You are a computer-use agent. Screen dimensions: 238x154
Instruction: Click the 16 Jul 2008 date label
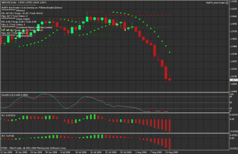(96, 152)
